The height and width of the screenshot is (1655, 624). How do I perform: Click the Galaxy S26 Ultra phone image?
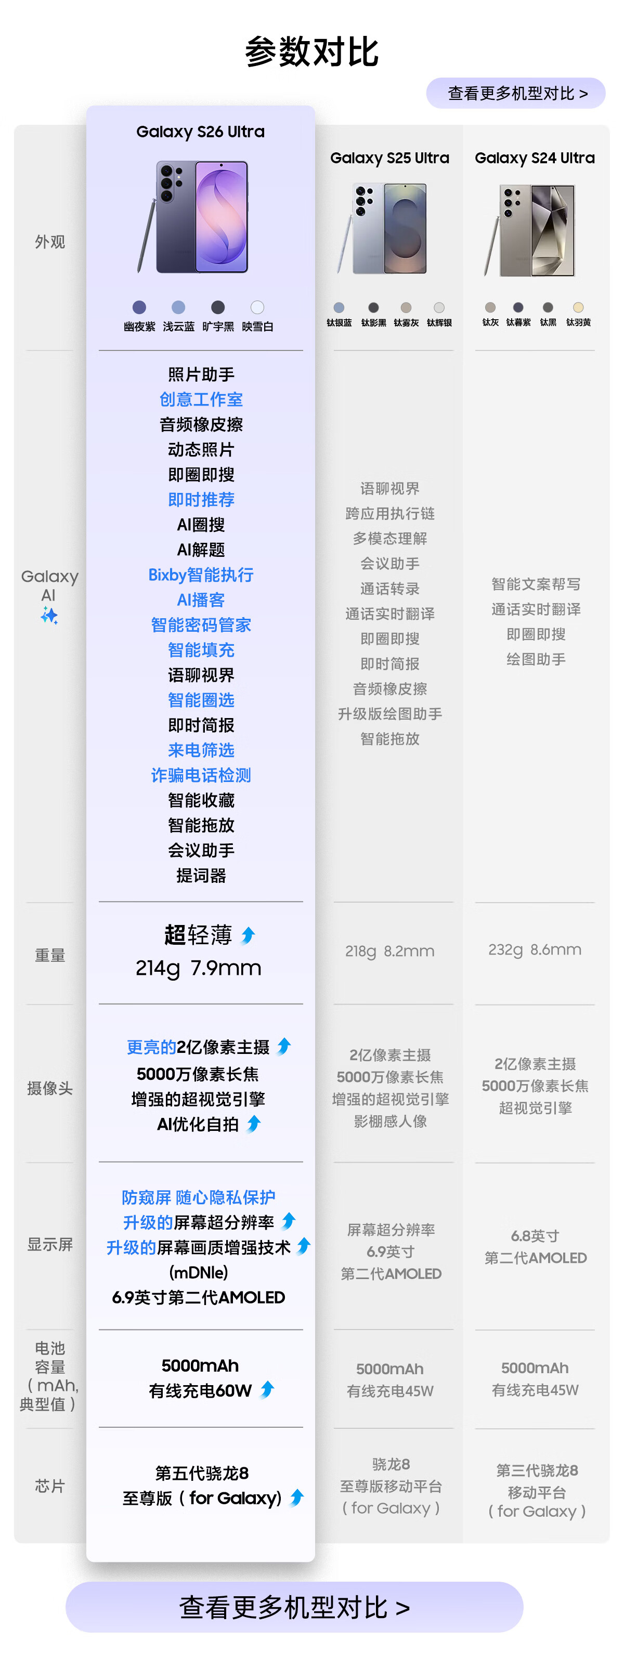193,217
